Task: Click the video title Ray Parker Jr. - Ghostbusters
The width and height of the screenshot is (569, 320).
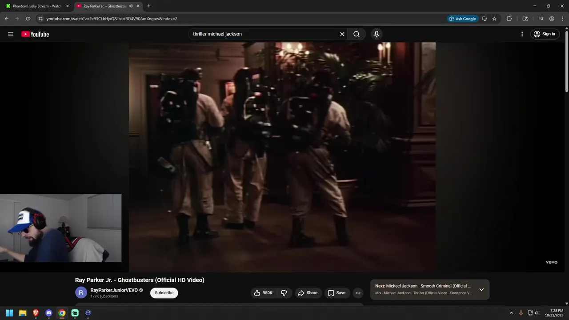Action: (140, 280)
